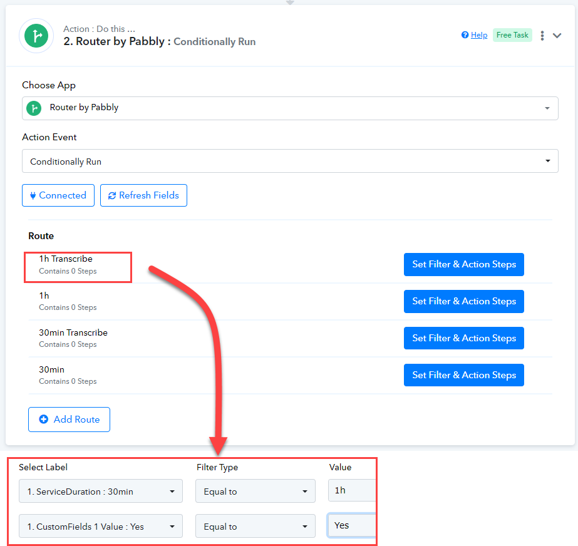
Task: Click the Connected button
Action: 58,195
